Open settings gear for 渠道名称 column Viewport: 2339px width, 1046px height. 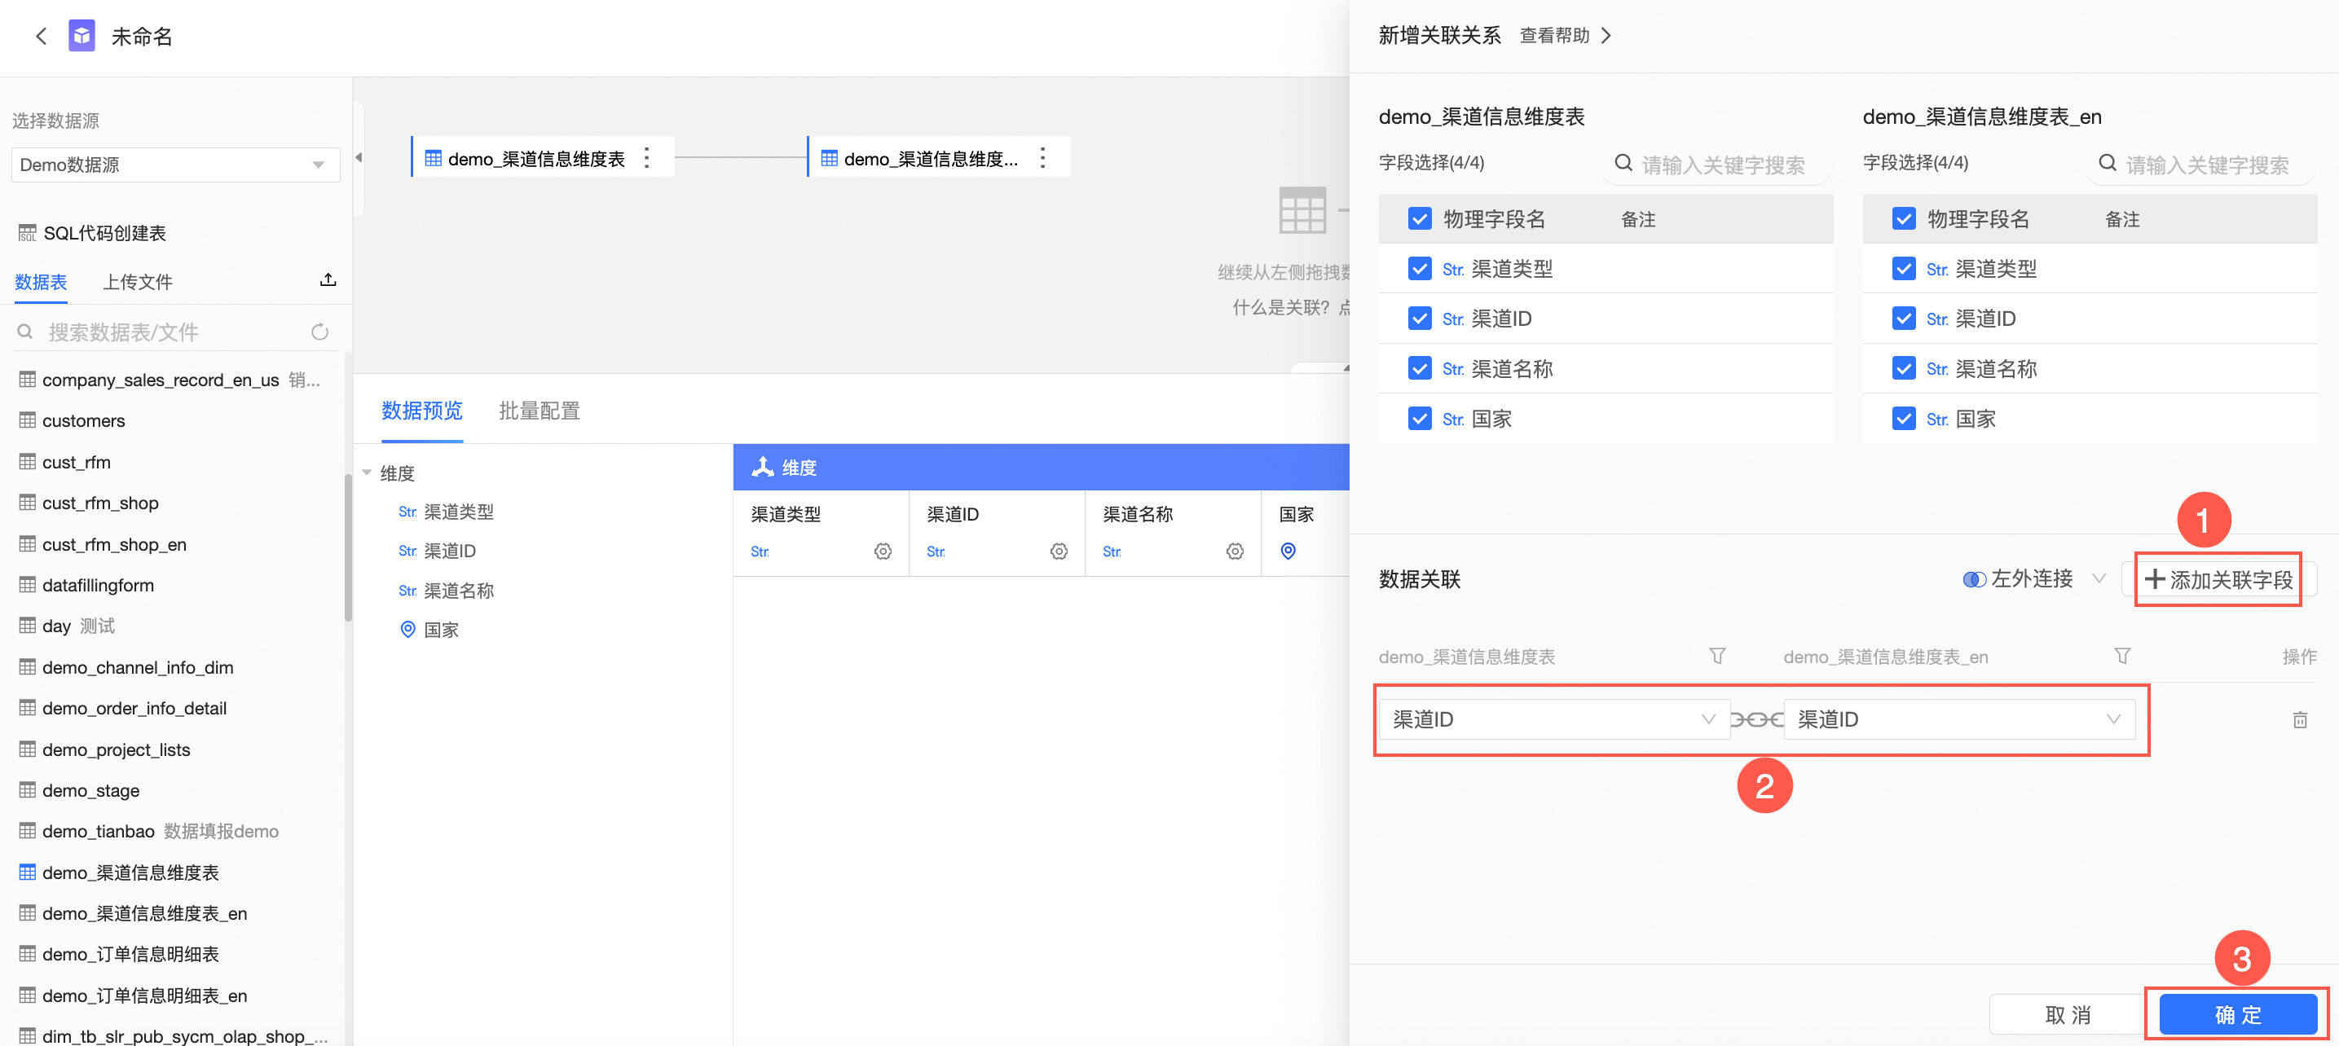click(1235, 552)
